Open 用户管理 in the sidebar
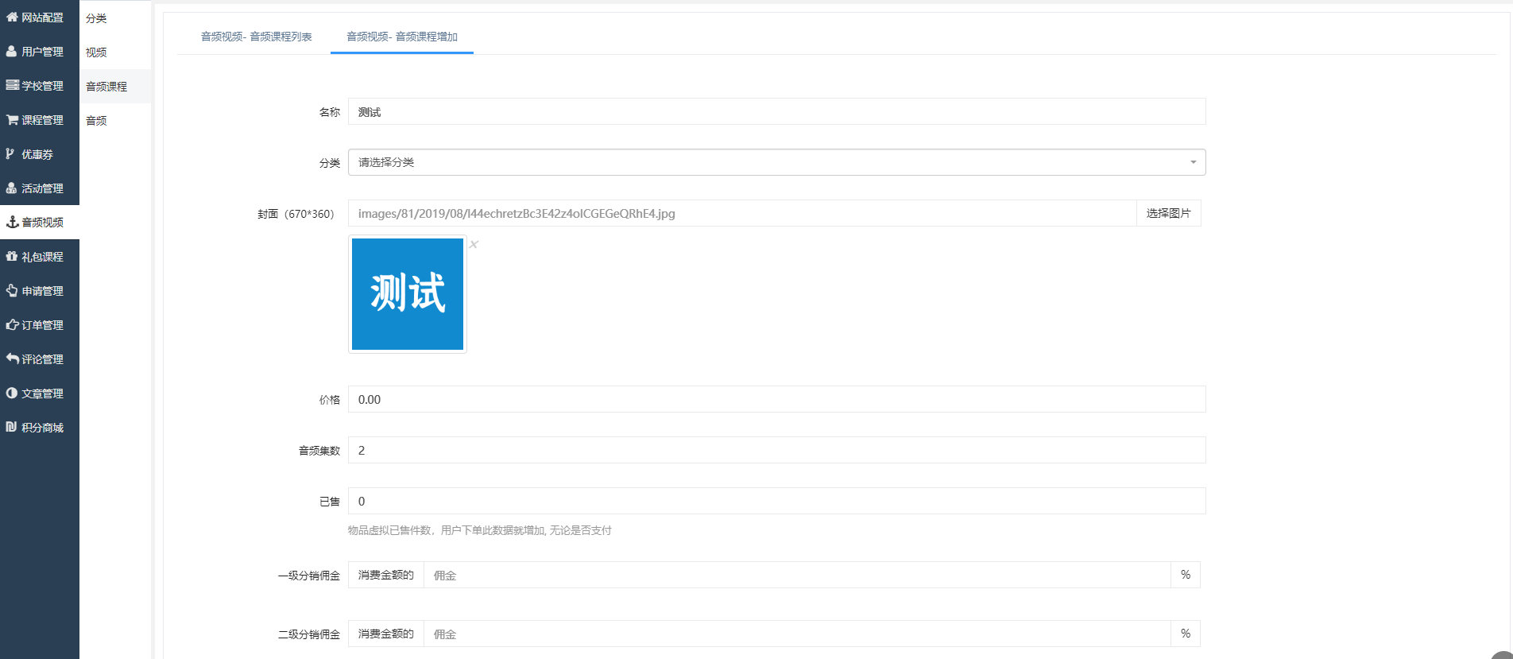1513x659 pixels. pos(40,52)
